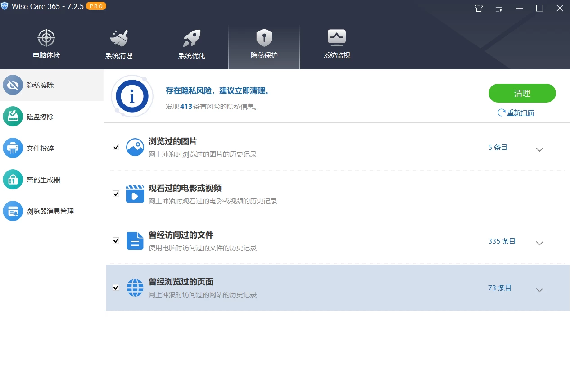Uncheck the 浏览过的图片 checkbox
570x379 pixels.
click(116, 147)
